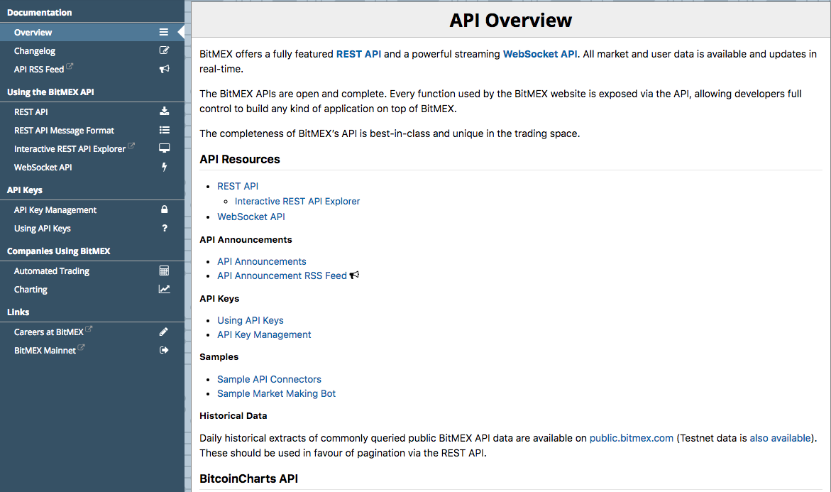This screenshot has height=492, width=831.
Task: Open the Changelog sidebar item
Action: click(x=92, y=51)
